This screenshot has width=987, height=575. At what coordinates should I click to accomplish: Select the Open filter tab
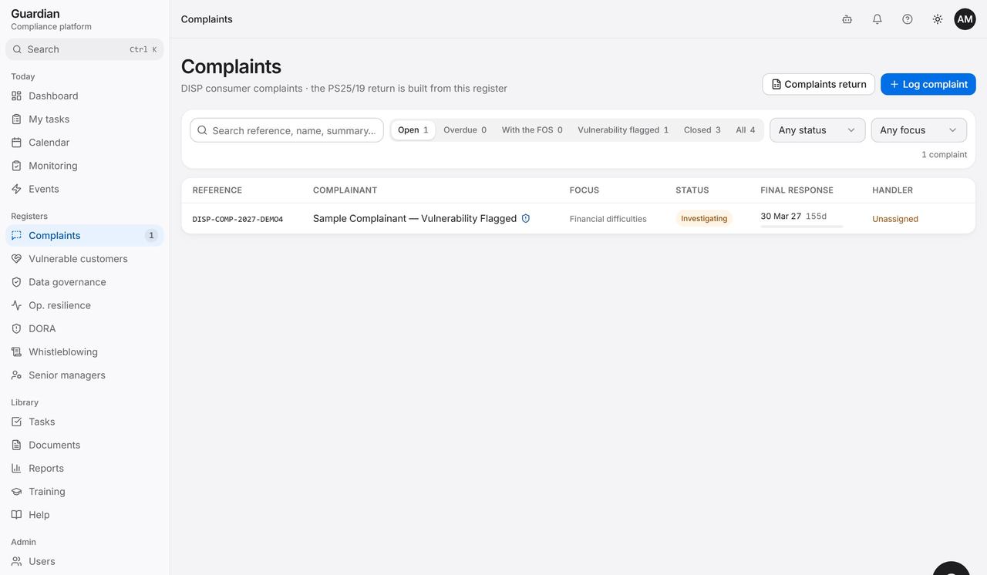pyautogui.click(x=413, y=130)
